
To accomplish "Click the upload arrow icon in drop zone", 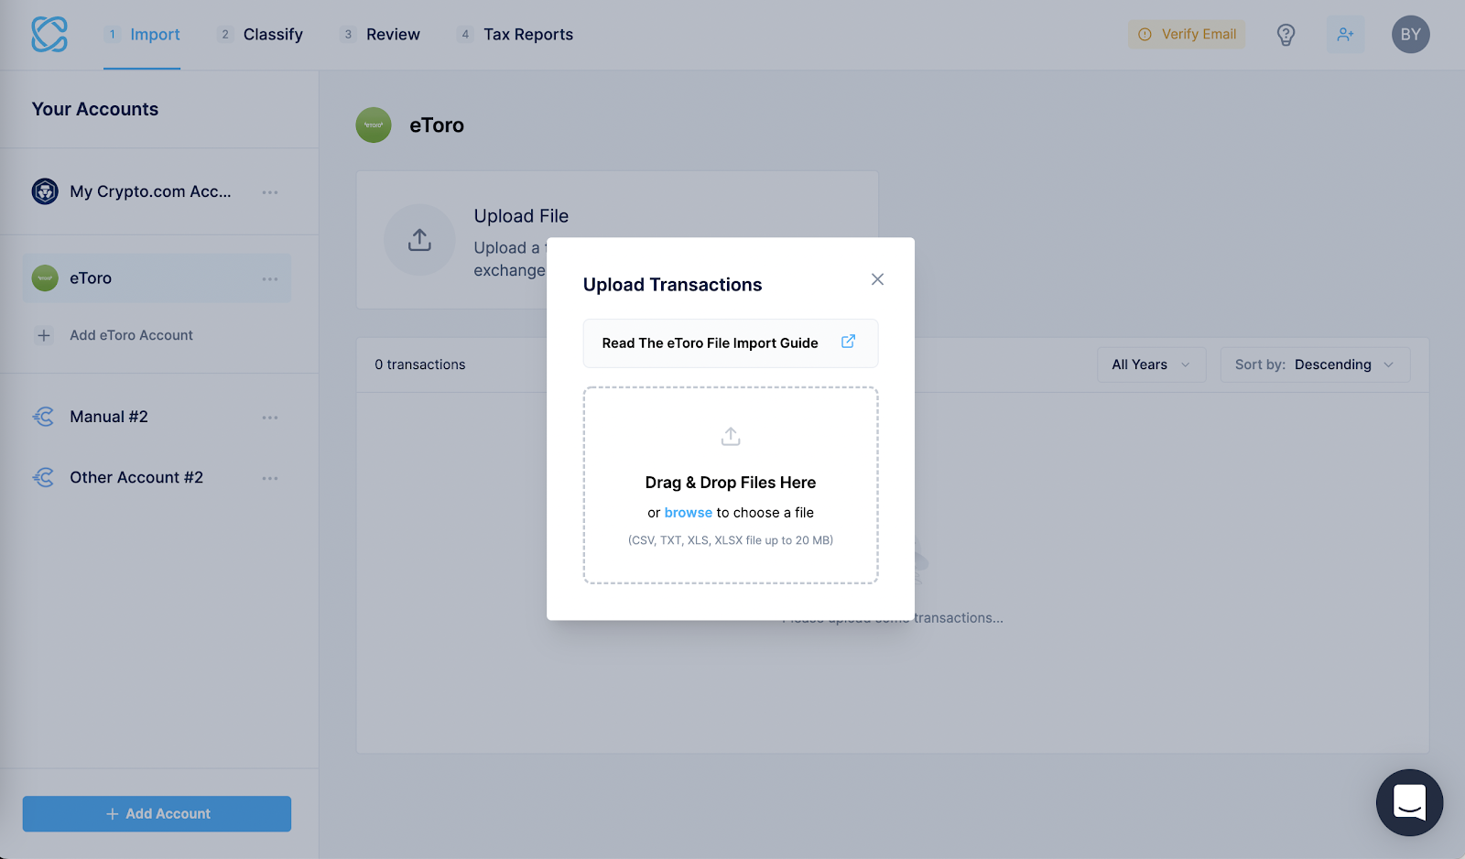I will (731, 437).
